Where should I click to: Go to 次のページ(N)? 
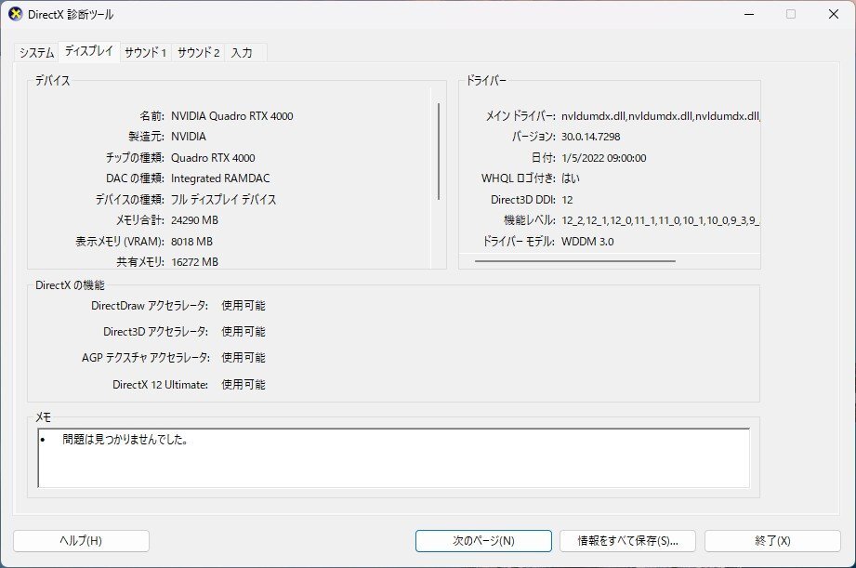483,541
